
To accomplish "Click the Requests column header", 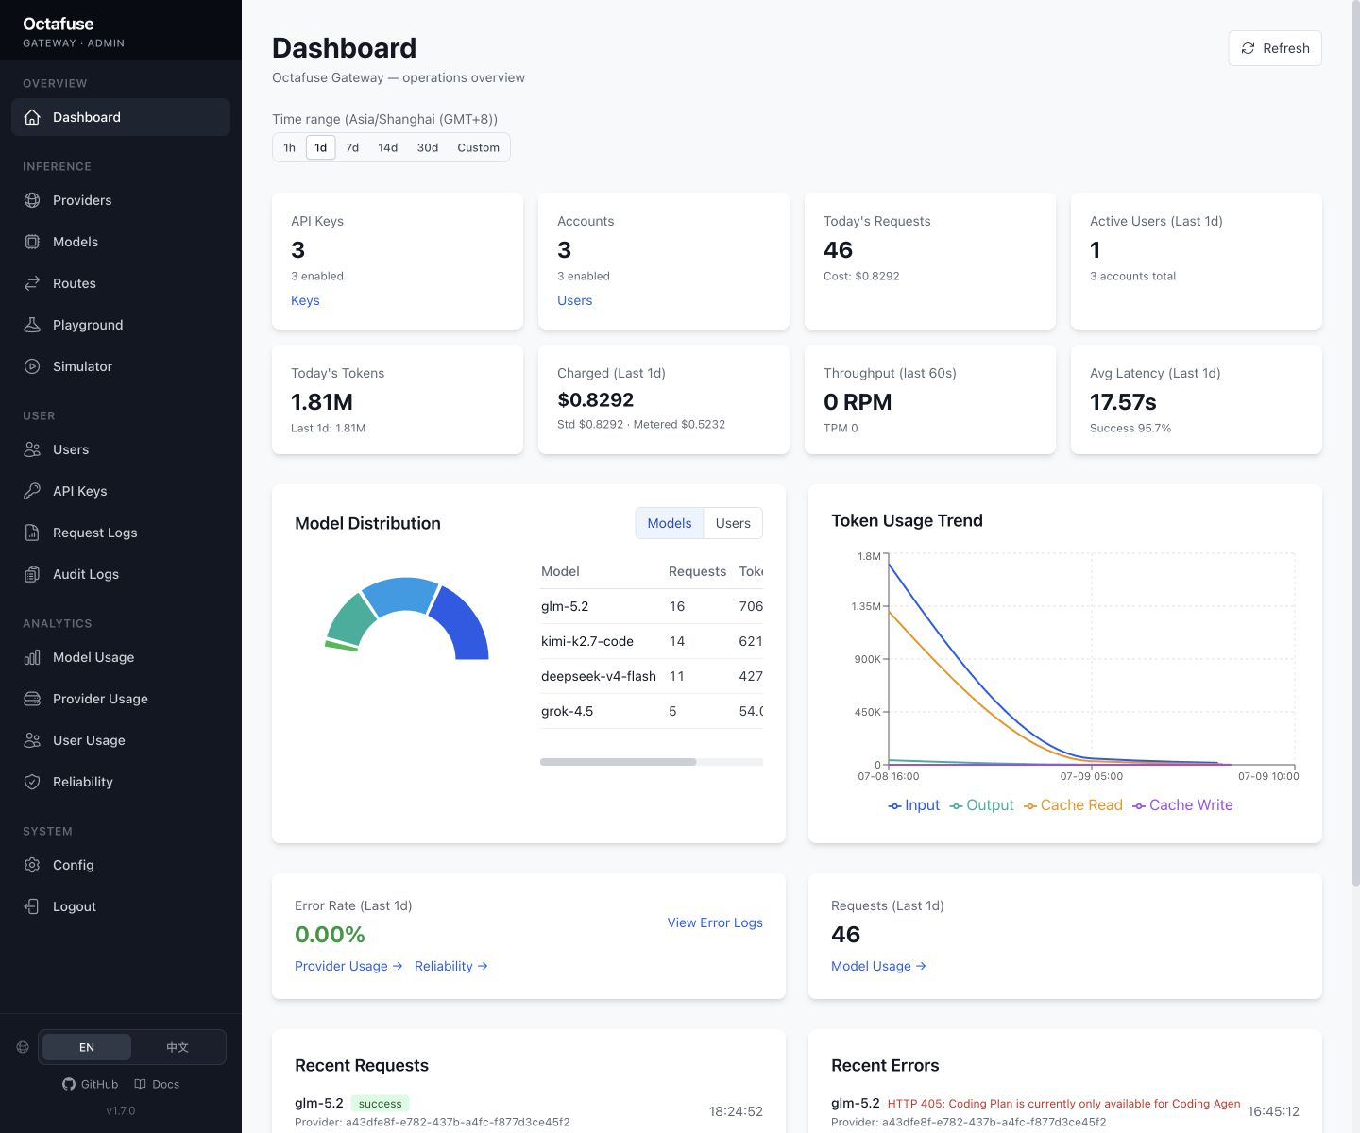I will click(x=697, y=571).
